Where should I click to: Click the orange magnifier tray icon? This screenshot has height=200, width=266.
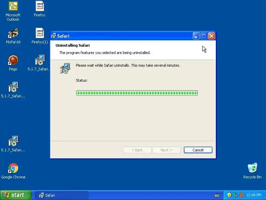pos(241,195)
